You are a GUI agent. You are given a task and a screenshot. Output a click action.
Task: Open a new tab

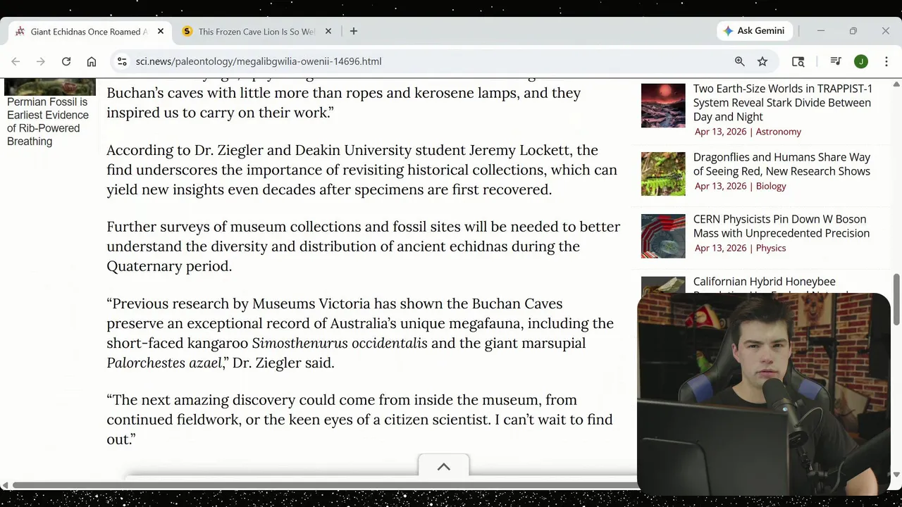[x=354, y=31]
